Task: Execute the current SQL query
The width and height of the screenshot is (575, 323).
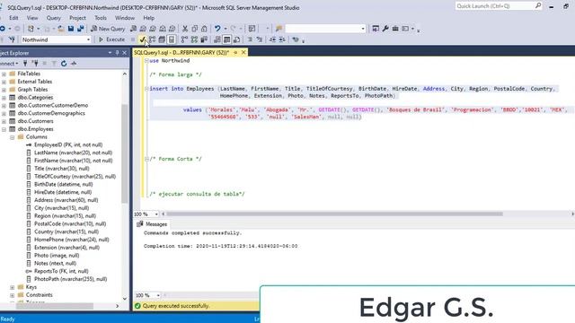Action: click(x=111, y=39)
